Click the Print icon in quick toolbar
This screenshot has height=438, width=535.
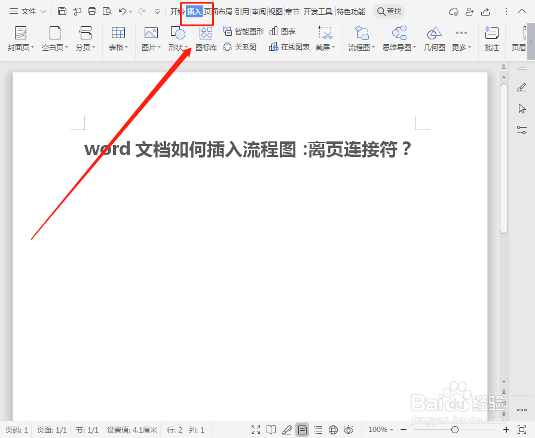click(92, 11)
